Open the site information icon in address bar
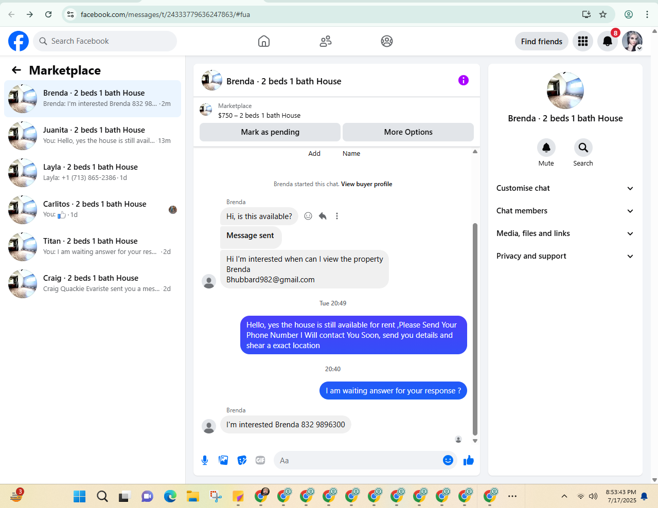The image size is (658, 508). click(70, 14)
